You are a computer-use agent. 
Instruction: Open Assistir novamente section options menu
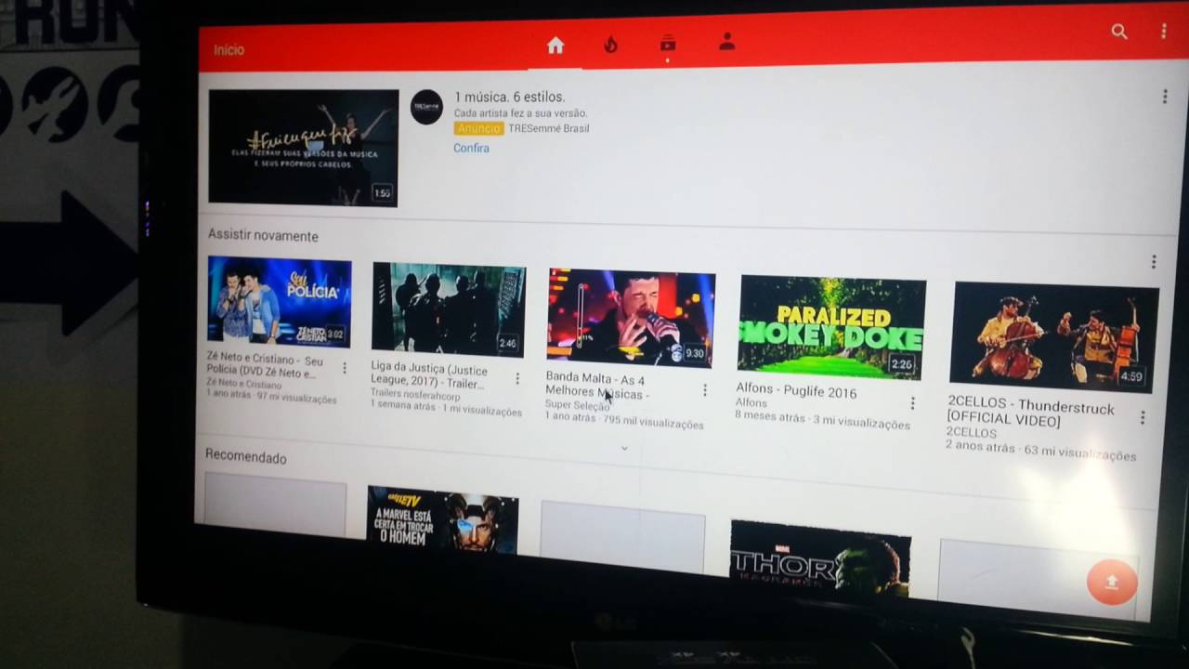pos(1154,262)
